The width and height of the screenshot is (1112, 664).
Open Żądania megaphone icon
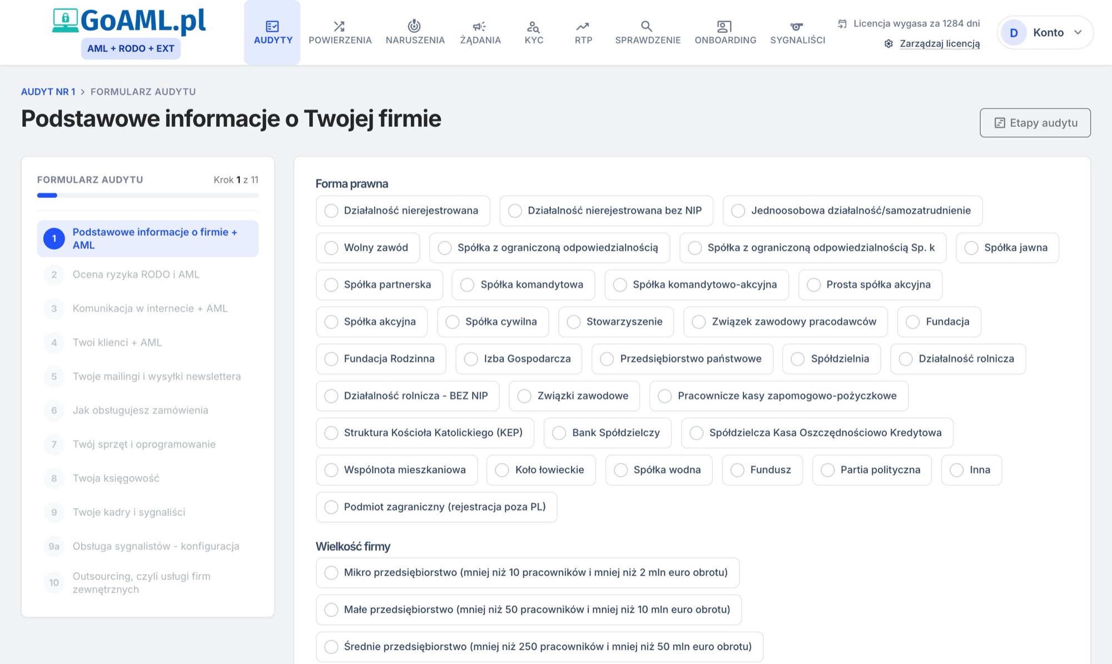pos(479,26)
